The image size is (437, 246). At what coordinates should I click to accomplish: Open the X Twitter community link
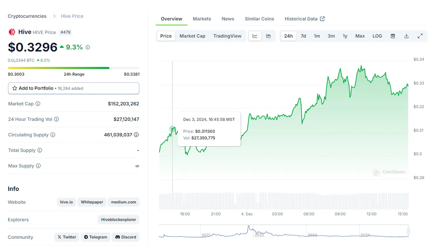67,237
